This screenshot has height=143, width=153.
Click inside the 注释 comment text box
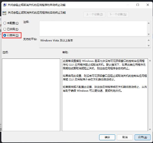[93, 28]
